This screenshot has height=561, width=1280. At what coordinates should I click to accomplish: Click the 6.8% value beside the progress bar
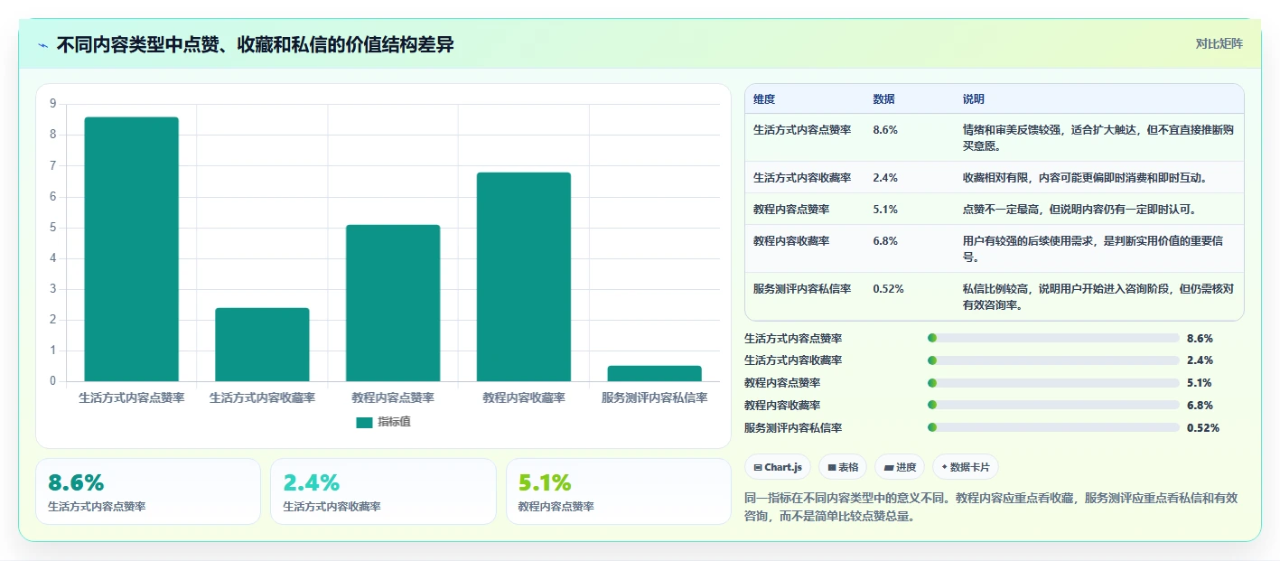pyautogui.click(x=1200, y=406)
